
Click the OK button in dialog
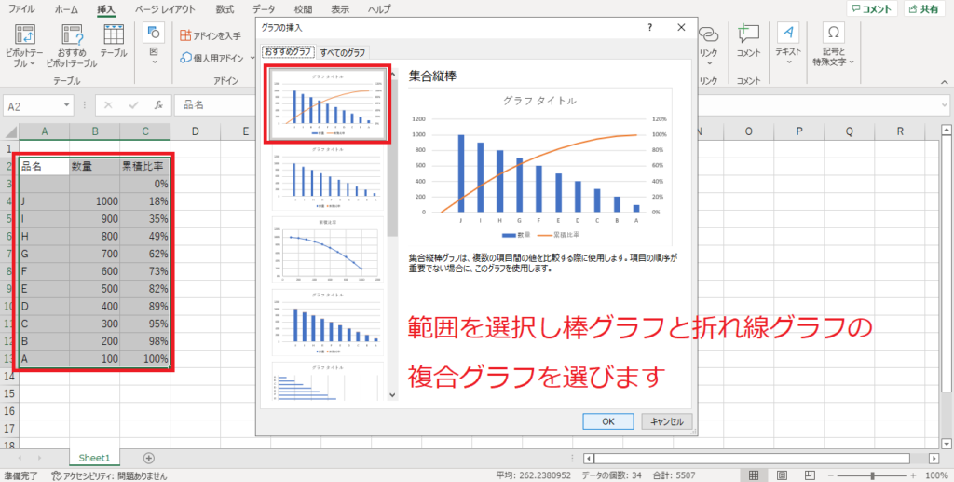coord(608,421)
